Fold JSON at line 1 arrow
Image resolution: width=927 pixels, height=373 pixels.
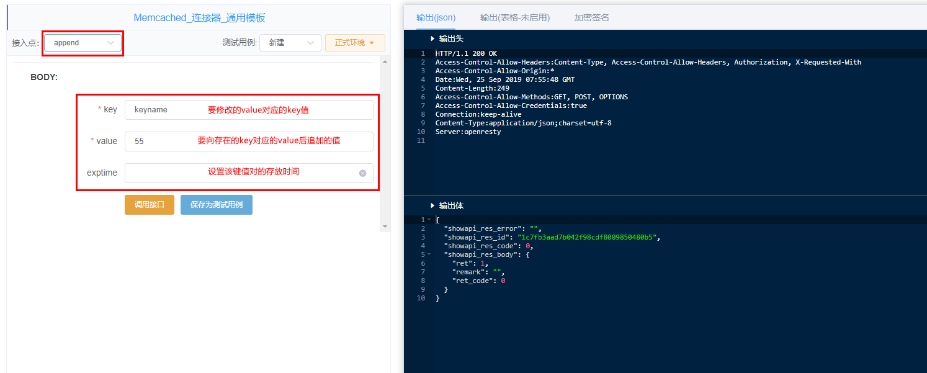(x=429, y=220)
